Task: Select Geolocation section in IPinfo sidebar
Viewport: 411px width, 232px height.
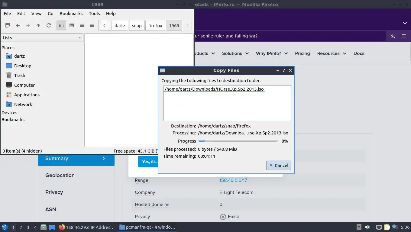Action: 60,175
